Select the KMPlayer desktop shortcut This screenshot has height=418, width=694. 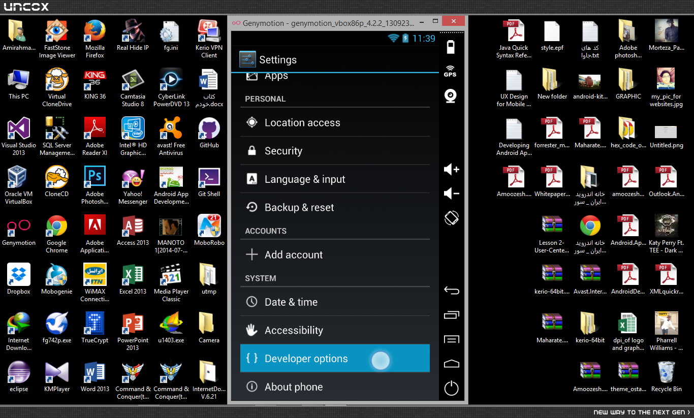57,377
